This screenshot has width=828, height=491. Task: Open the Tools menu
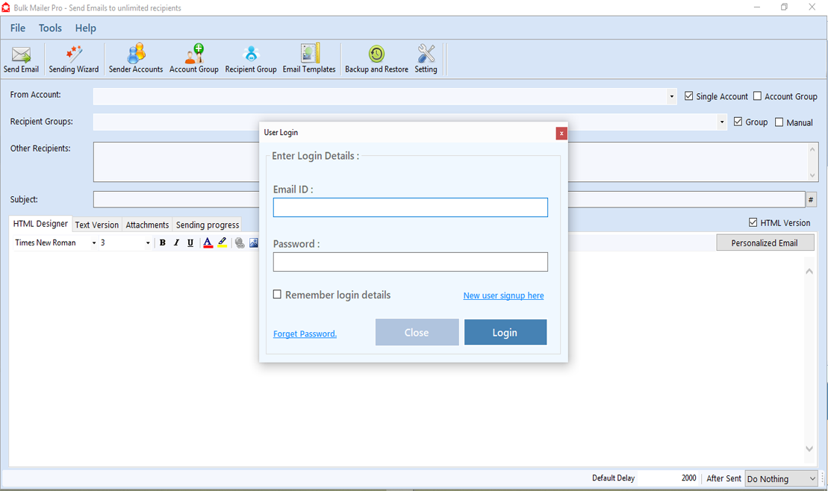coord(50,28)
